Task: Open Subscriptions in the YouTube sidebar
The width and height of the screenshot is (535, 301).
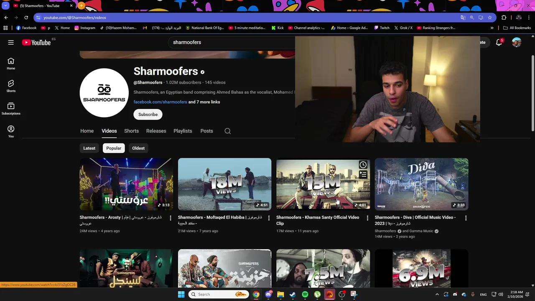Action: coord(11,109)
